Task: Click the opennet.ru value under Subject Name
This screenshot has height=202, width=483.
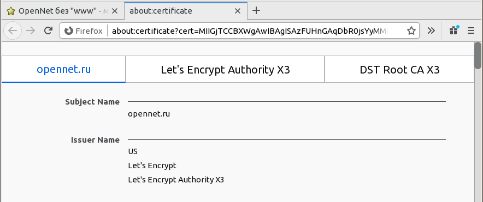Action: pyautogui.click(x=149, y=114)
